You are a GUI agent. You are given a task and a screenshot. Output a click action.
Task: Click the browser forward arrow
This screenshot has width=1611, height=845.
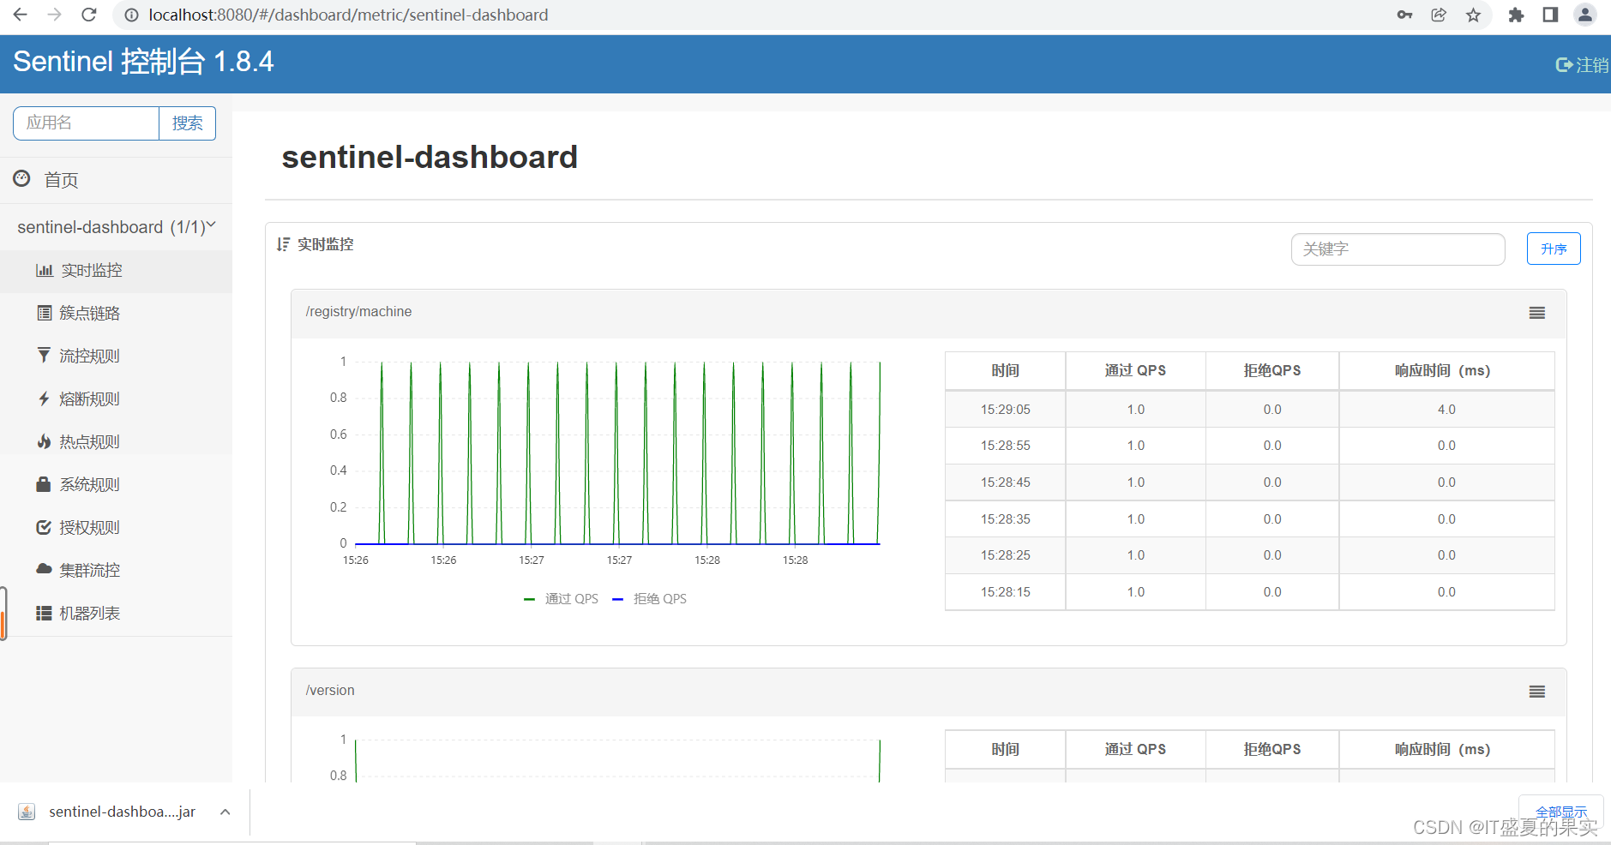[54, 15]
